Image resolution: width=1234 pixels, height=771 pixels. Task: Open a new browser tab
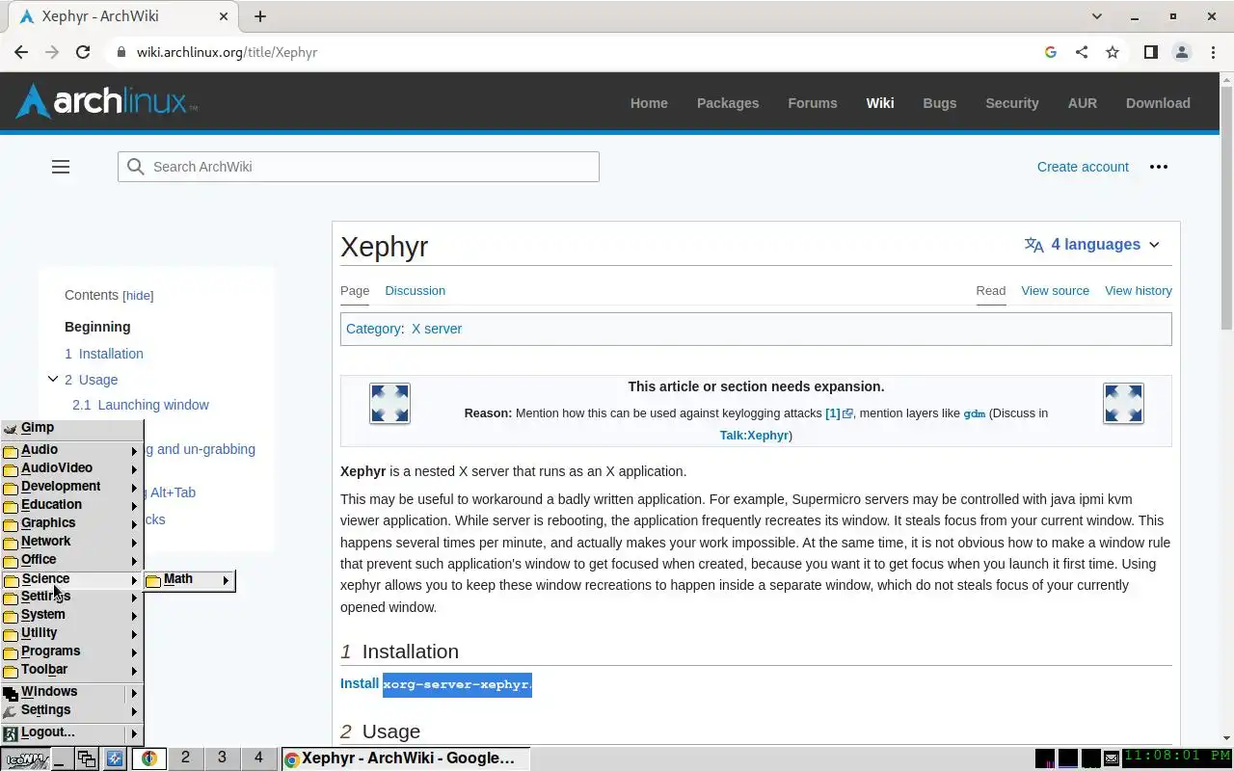[x=260, y=16]
